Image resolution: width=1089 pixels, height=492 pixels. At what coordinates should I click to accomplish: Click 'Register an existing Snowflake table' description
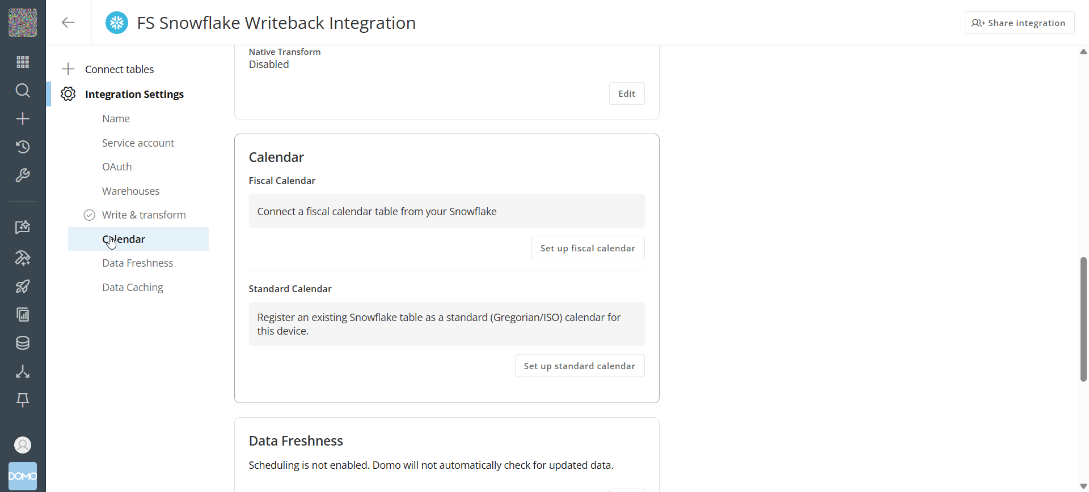tap(439, 324)
